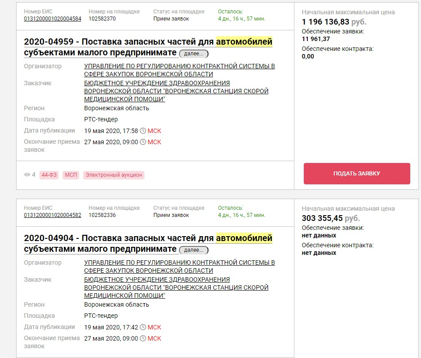The image size is (421, 358).
Task: Click clock icon beside 19 мая 2020, 17:58
Action: [143, 131]
